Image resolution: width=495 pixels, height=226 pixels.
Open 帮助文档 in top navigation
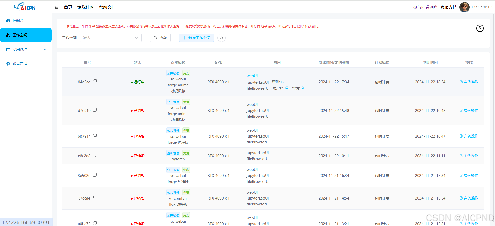click(x=107, y=7)
